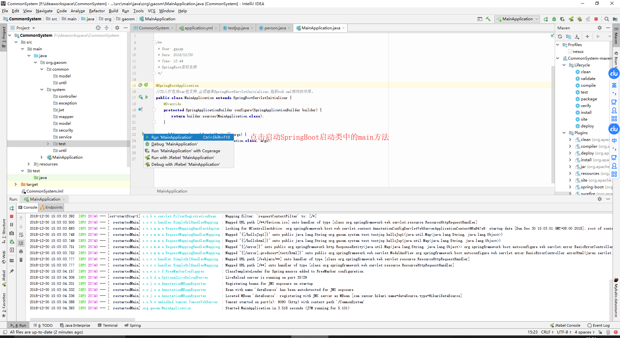The image size is (620, 338).
Task: Click CRLF line separator in status bar
Action: 547,332
